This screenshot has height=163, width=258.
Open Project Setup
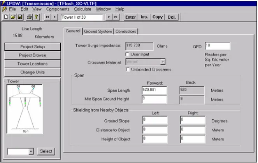pyautogui.click(x=32, y=47)
